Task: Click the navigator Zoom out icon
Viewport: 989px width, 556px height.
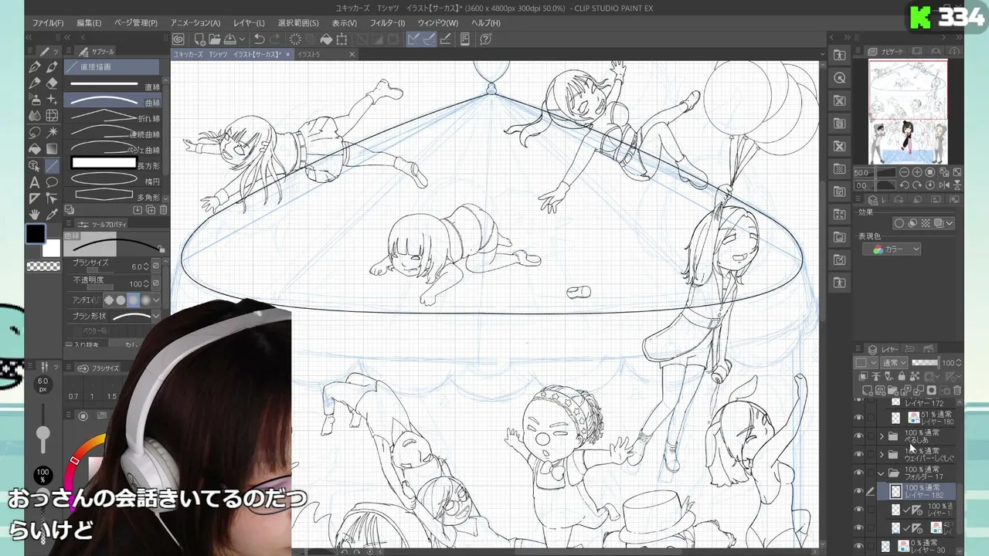Action: tap(904, 172)
